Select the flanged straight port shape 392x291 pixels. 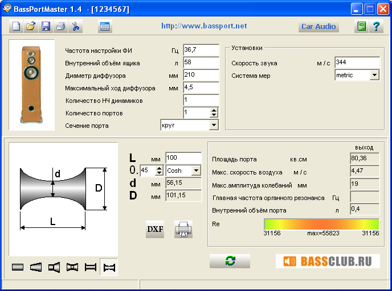coord(91,267)
